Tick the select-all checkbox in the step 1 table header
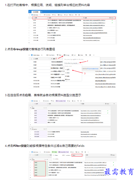The height and width of the screenshot is (180, 136). [29, 18]
